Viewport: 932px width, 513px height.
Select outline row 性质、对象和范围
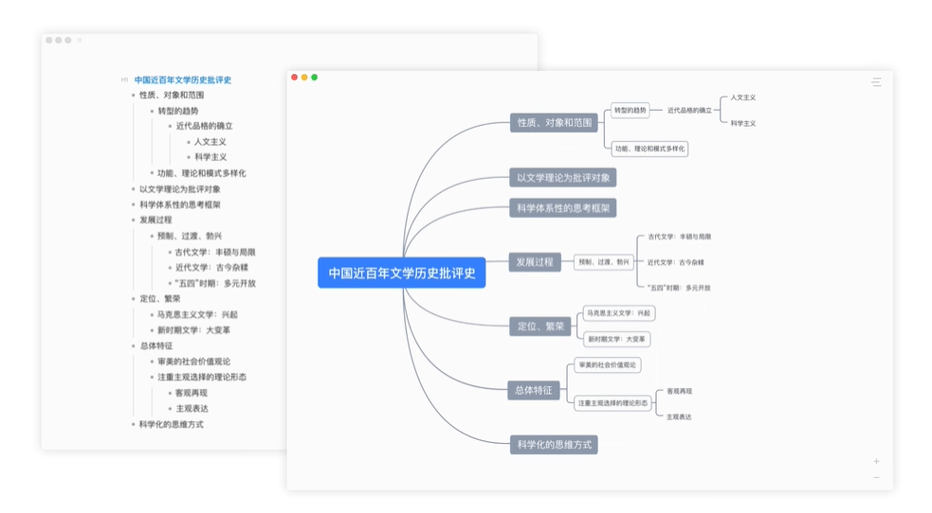pos(172,95)
